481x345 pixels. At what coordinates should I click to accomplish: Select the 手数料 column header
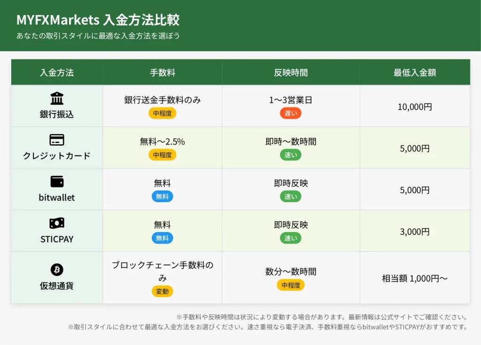click(x=163, y=73)
